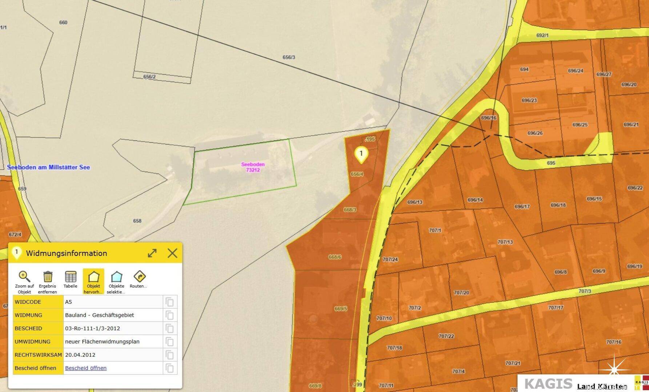Click the Zoom auf Objekt magnifier icon

(24, 277)
